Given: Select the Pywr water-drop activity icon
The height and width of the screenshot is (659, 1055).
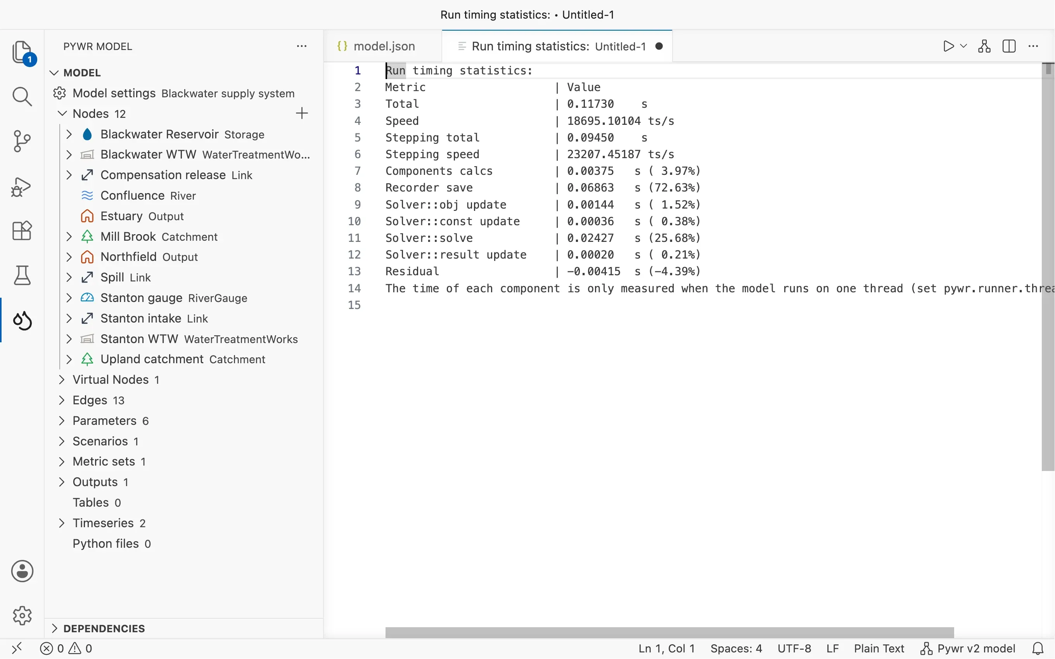Looking at the screenshot, I should (x=22, y=321).
